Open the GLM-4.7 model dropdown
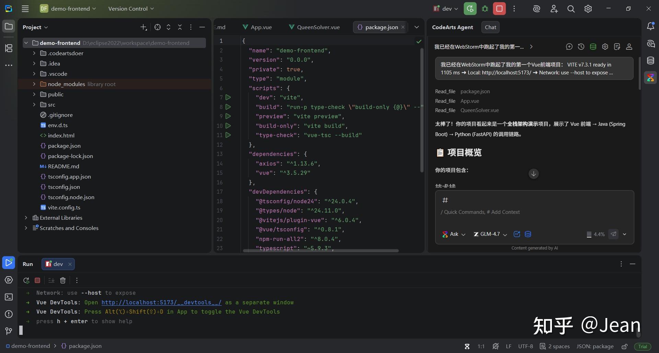The image size is (659, 353). tap(490, 234)
